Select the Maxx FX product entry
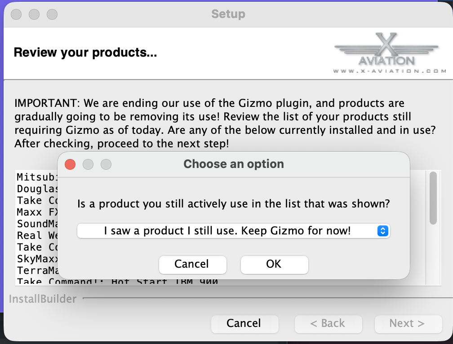This screenshot has width=453, height=344. coord(37,212)
